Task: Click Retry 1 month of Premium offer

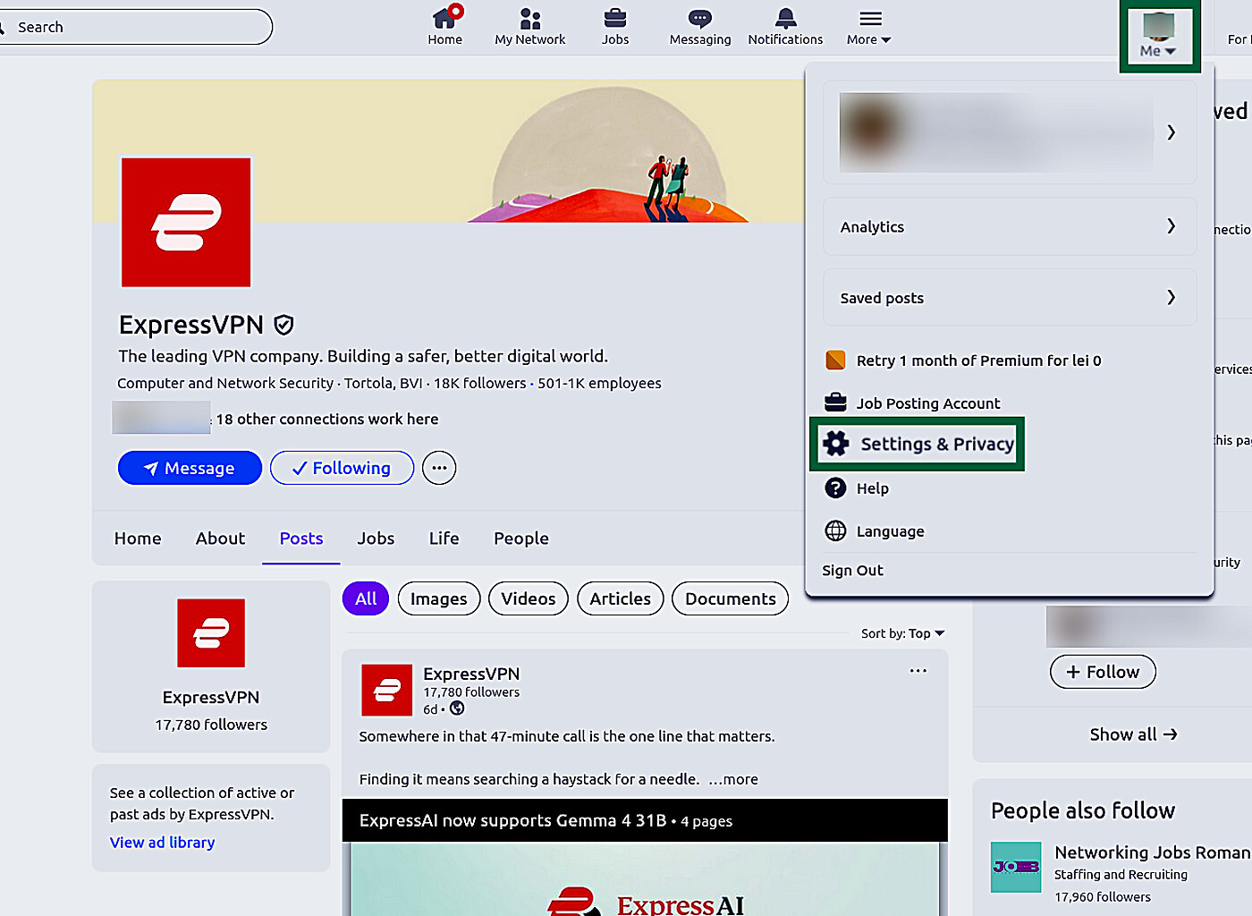Action: click(x=978, y=360)
